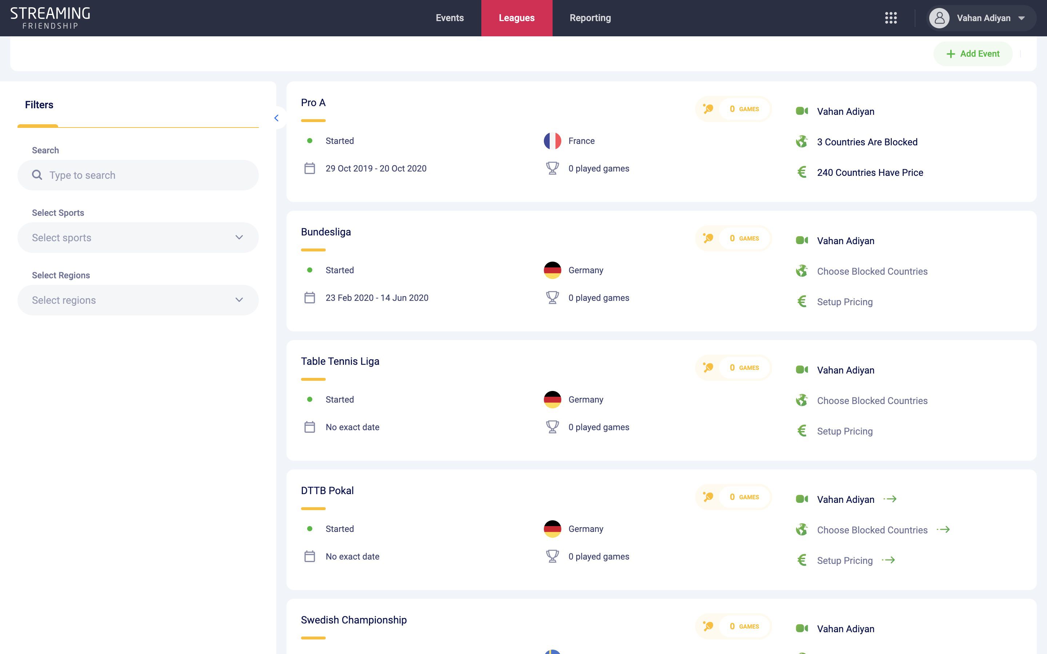Click the DTTB Pokal paddle icon
Screen dimensions: 1047x654
tap(708, 497)
